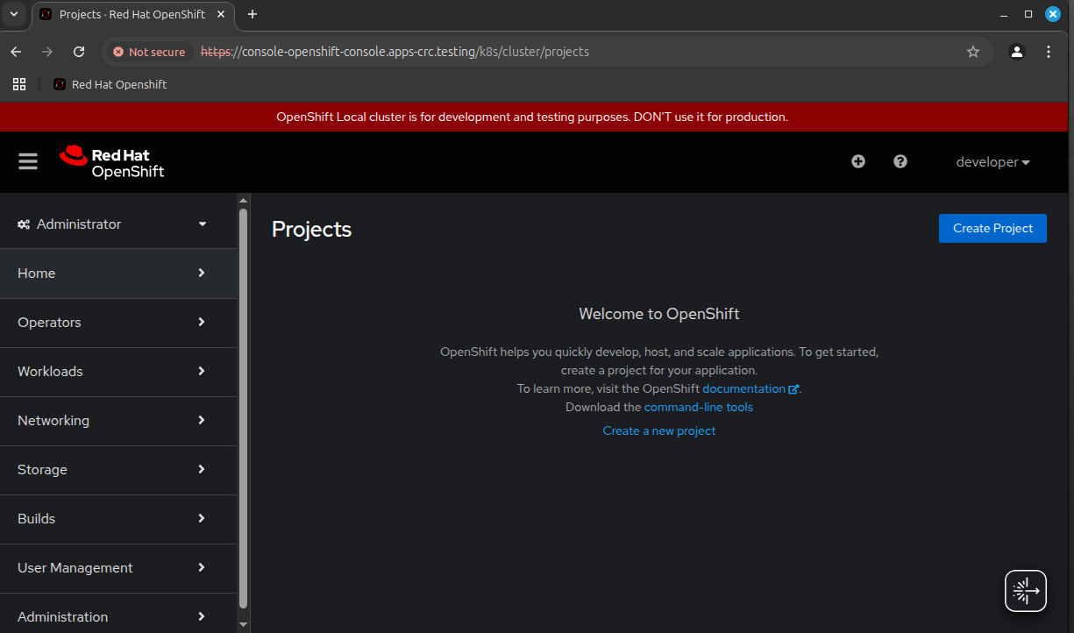Image resolution: width=1074 pixels, height=633 pixels.
Task: Expand the Home navigation section
Action: [x=118, y=274]
